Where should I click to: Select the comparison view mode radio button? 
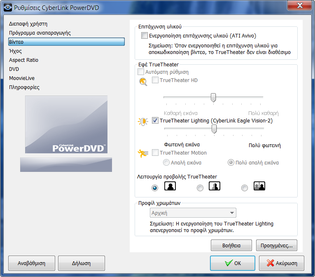tap(245, 188)
